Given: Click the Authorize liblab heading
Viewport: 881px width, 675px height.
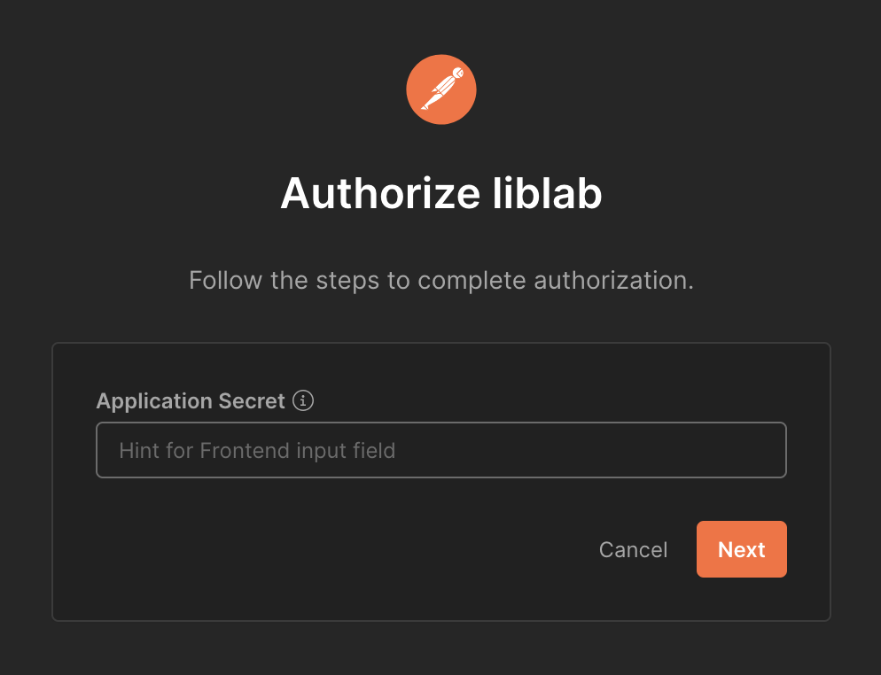Looking at the screenshot, I should tap(440, 192).
